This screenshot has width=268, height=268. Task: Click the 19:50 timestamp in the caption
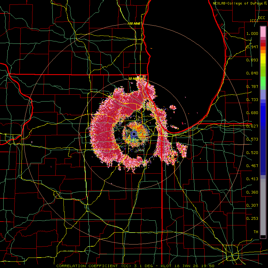point(208,266)
